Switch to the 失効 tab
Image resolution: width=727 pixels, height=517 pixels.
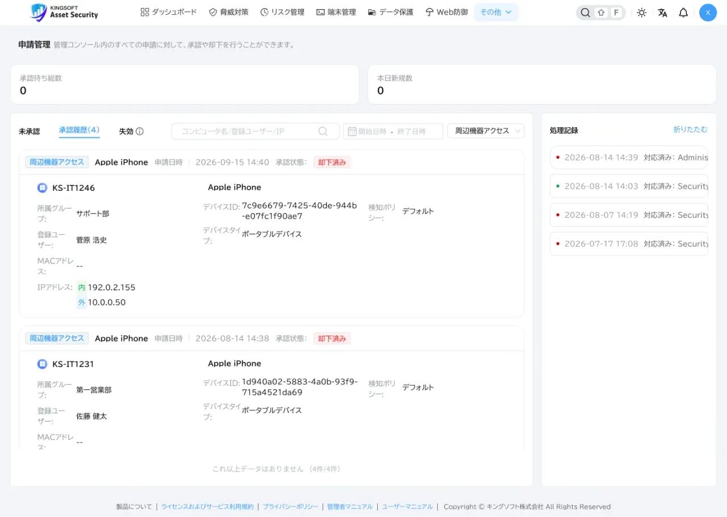[126, 131]
